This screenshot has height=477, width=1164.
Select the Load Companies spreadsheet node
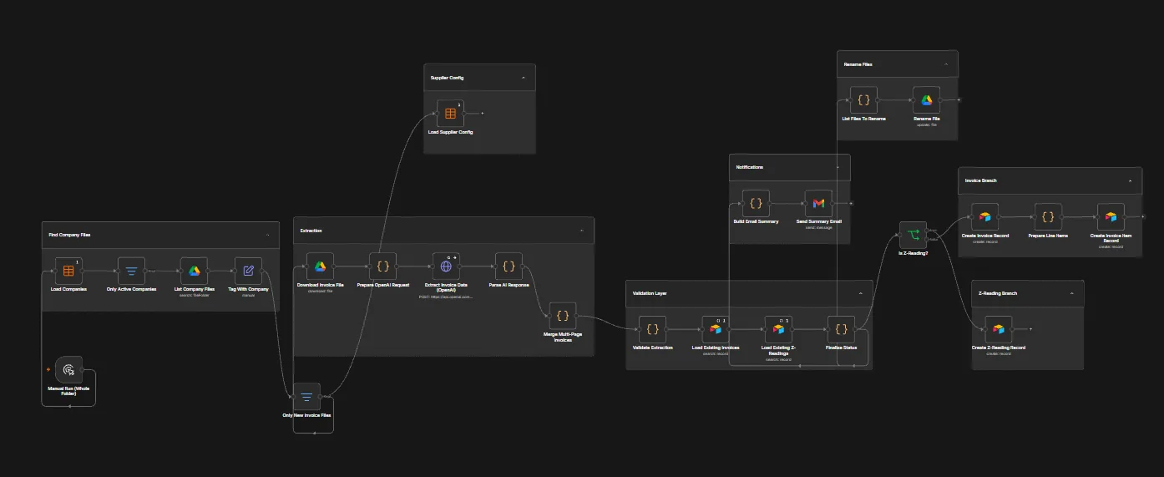[x=68, y=271]
